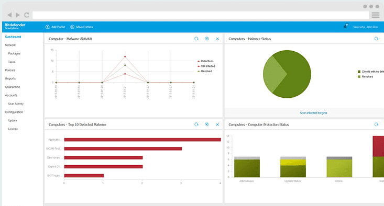The image size is (384, 206).
Task: Toggle the Still Infected legend entry
Action: pyautogui.click(x=206, y=66)
